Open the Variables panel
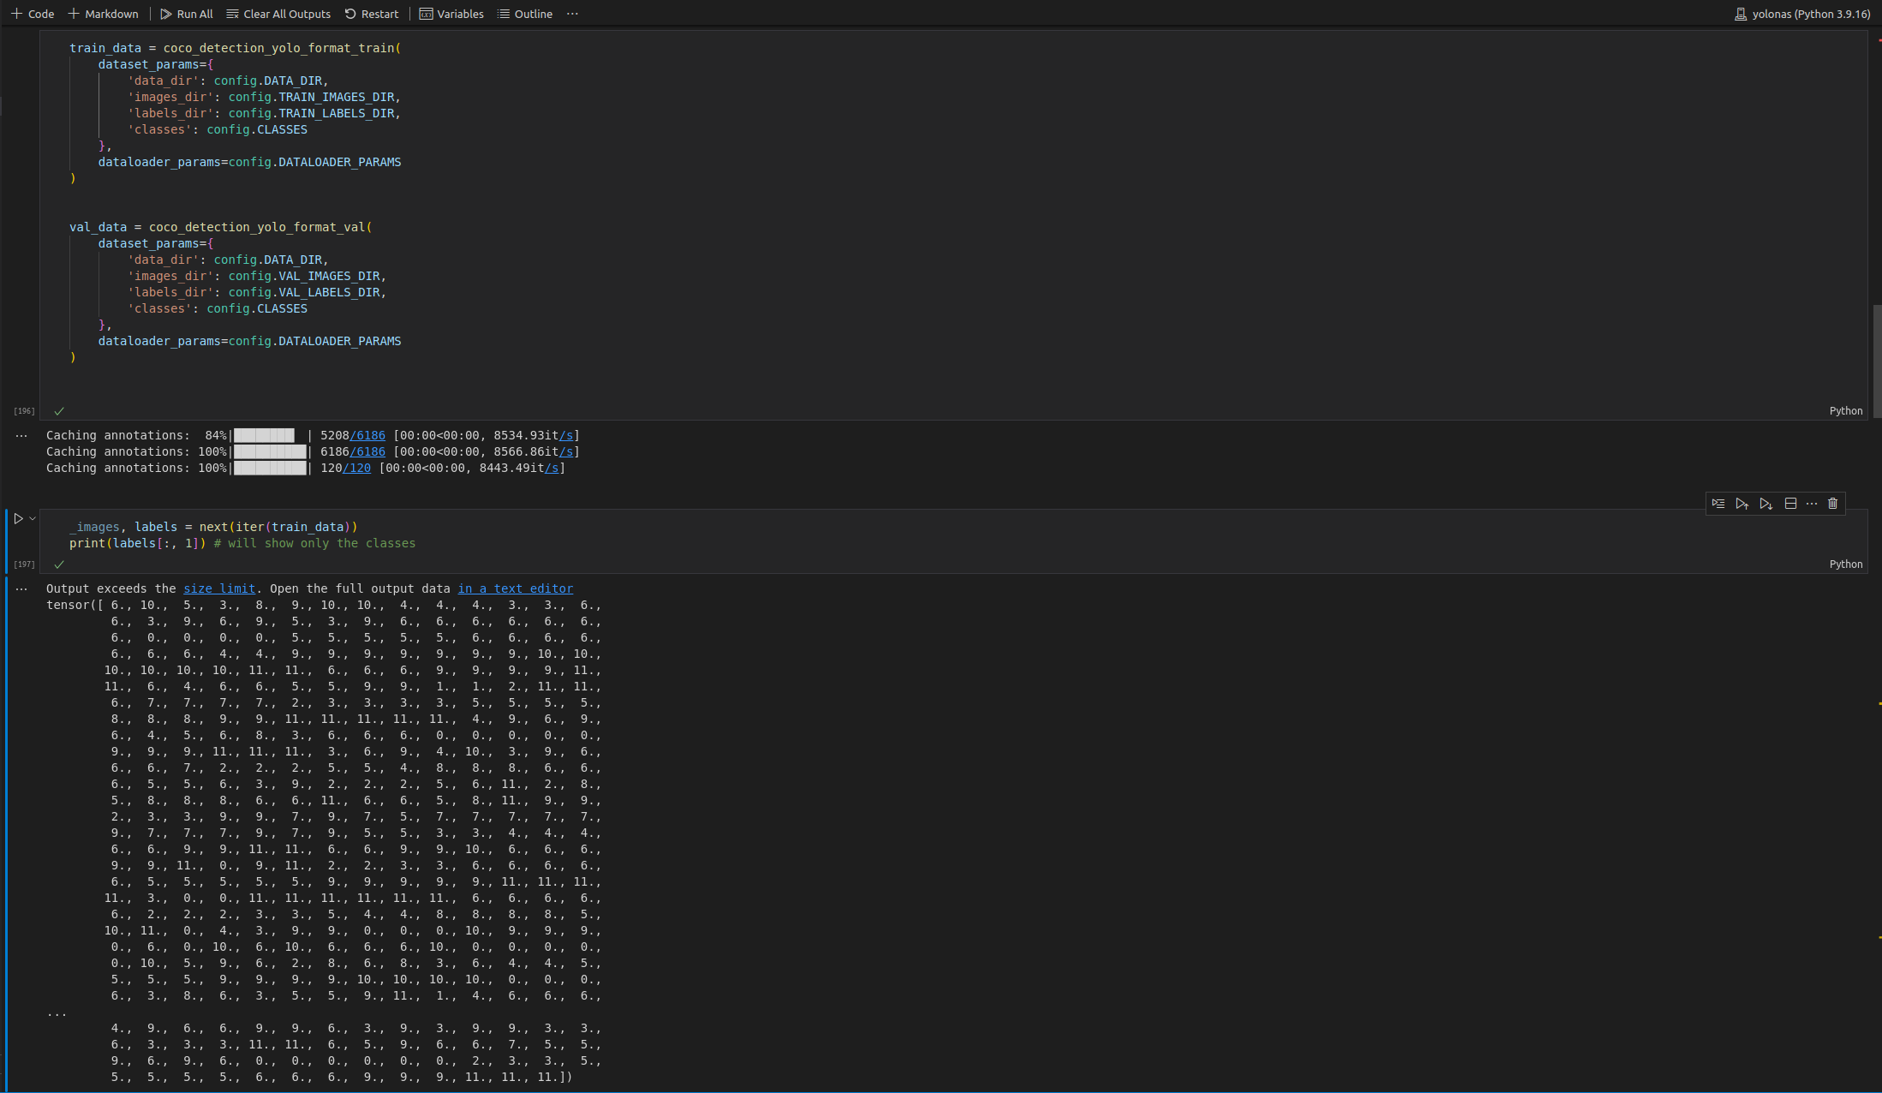The image size is (1882, 1093). (x=451, y=14)
